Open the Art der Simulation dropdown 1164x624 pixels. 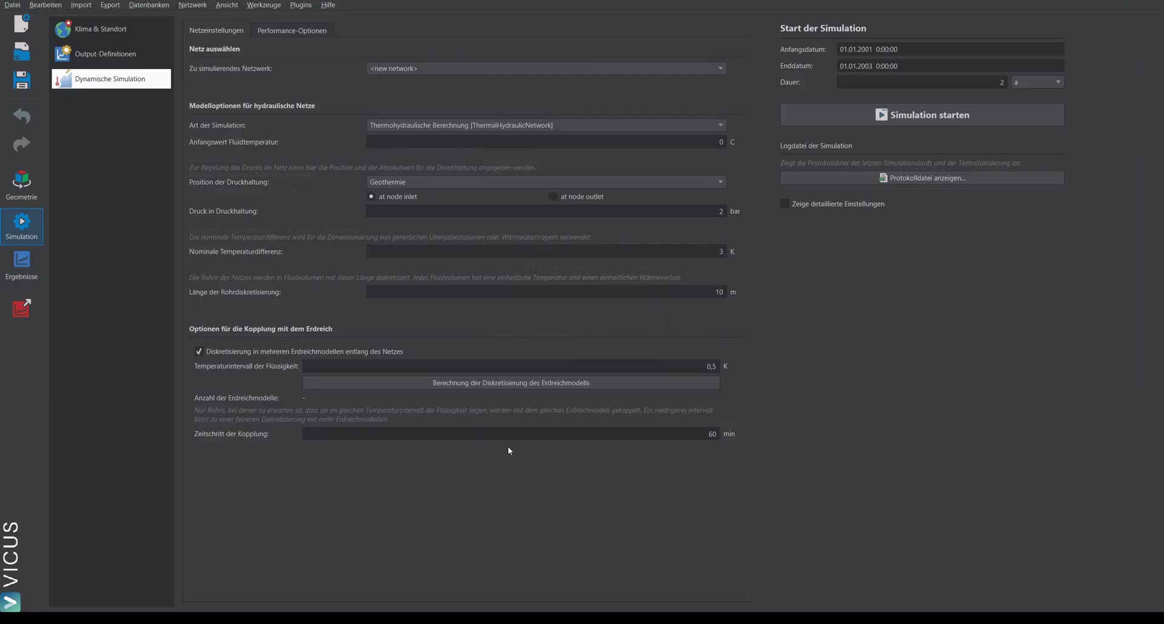pyautogui.click(x=546, y=125)
